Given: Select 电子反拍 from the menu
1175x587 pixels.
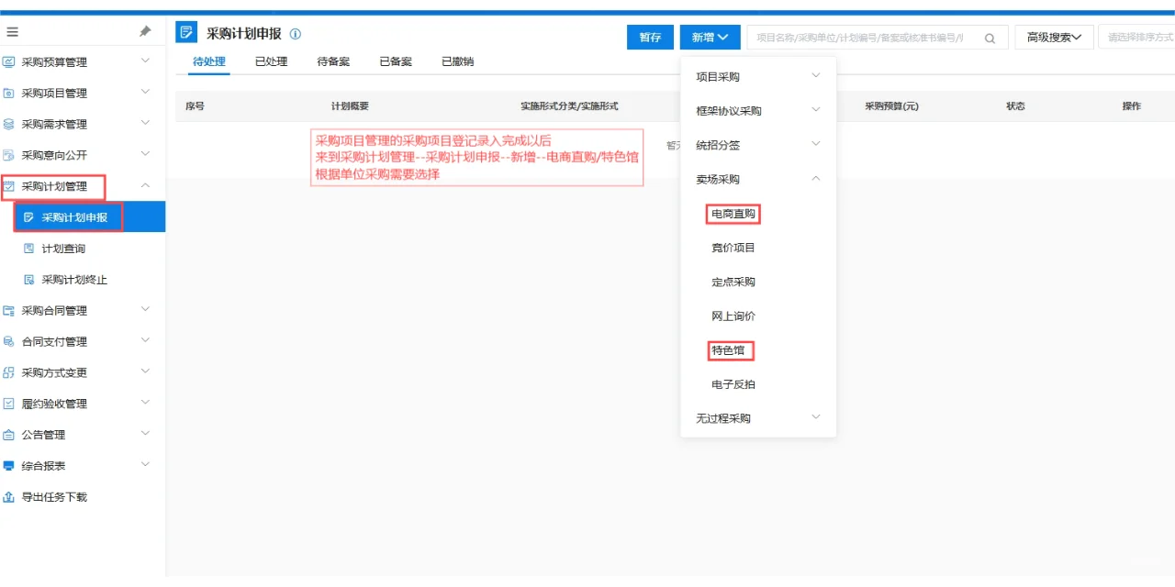Looking at the screenshot, I should click(x=733, y=384).
